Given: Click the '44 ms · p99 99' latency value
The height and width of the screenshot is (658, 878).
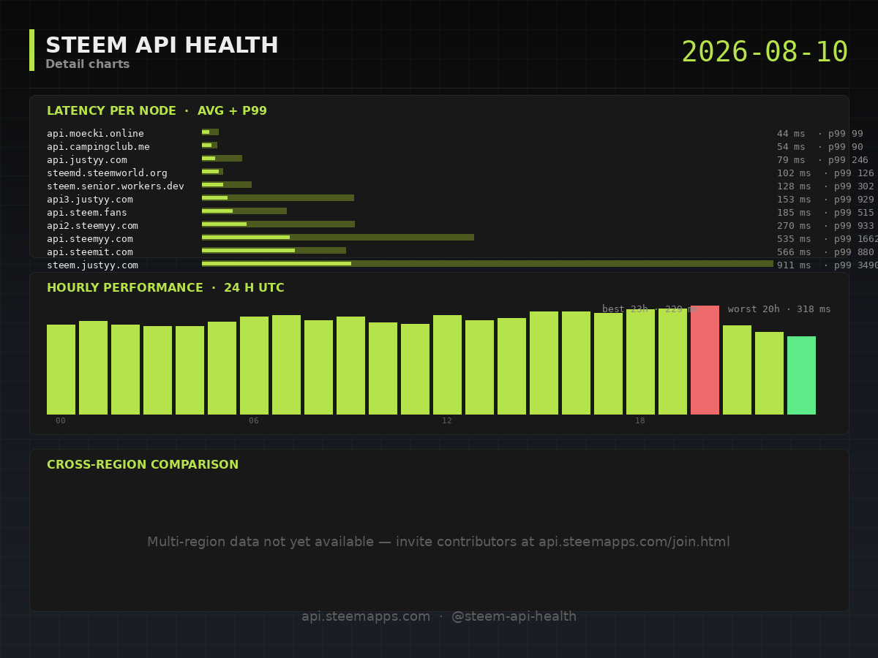Looking at the screenshot, I should click(x=819, y=134).
